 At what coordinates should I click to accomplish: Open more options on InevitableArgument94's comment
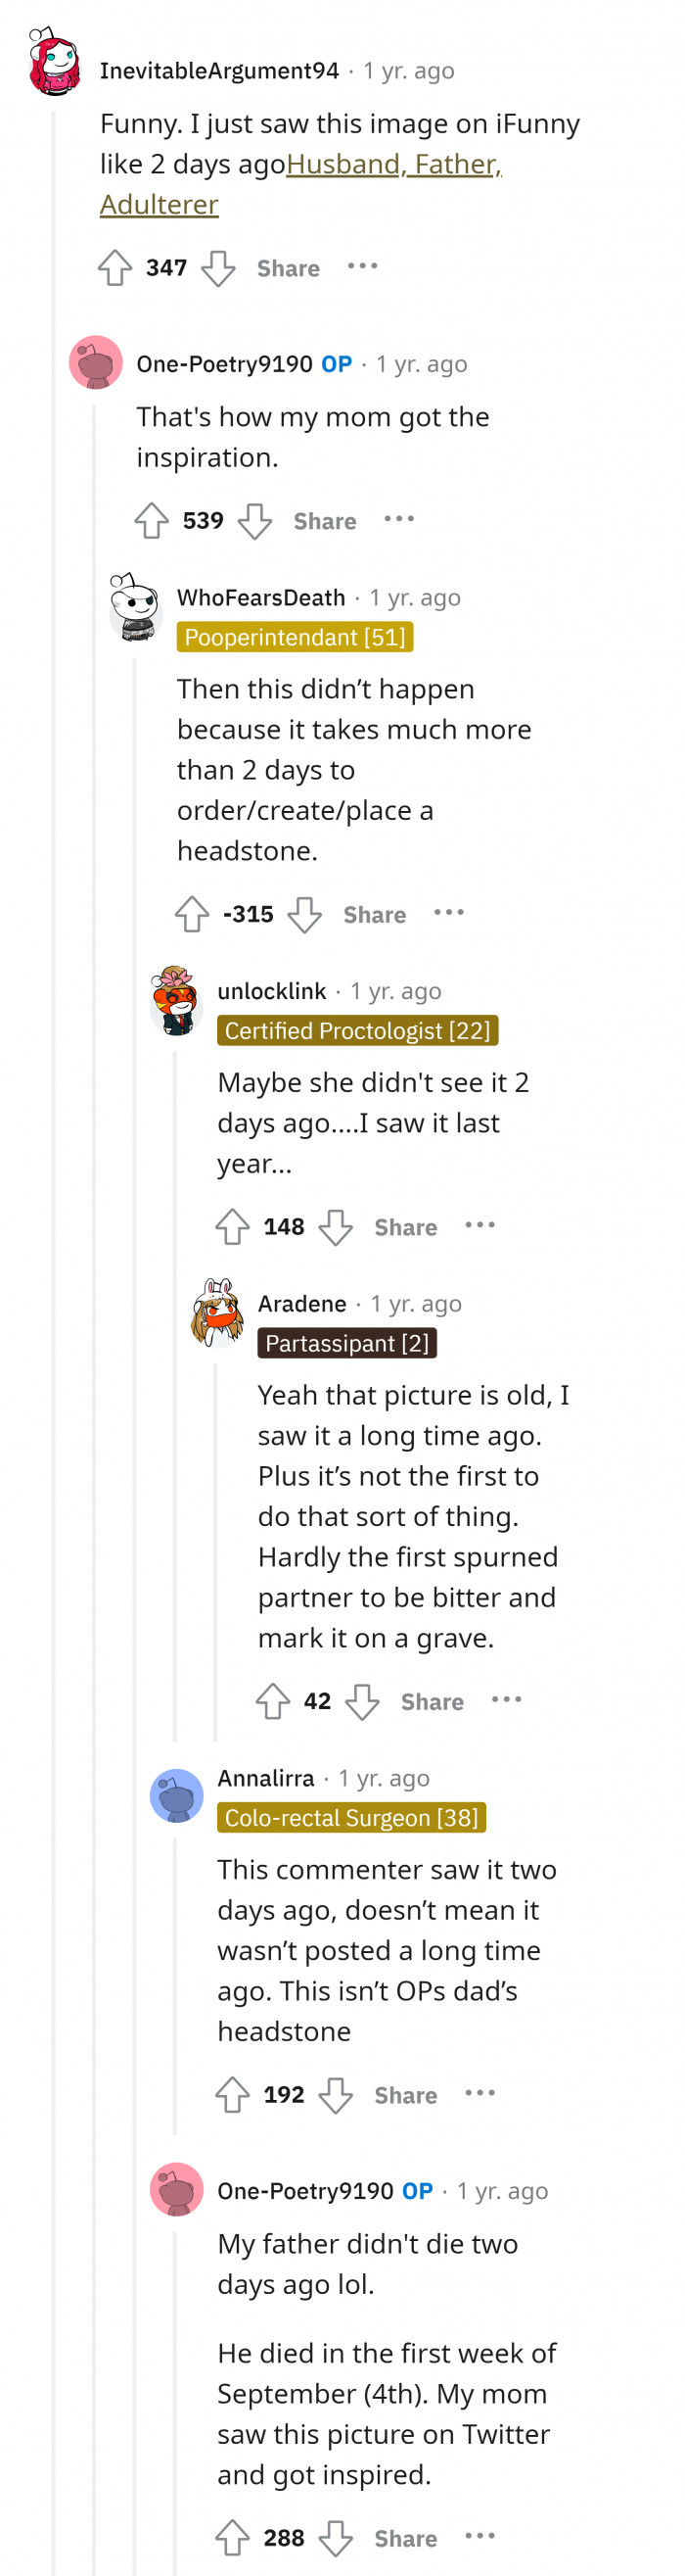tap(362, 266)
